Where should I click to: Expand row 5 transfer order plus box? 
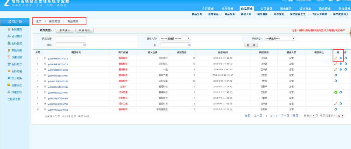45,81
